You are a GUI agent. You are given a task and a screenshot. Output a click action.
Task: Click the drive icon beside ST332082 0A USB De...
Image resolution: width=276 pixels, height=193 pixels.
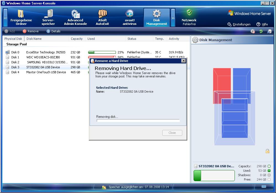tap(196, 166)
